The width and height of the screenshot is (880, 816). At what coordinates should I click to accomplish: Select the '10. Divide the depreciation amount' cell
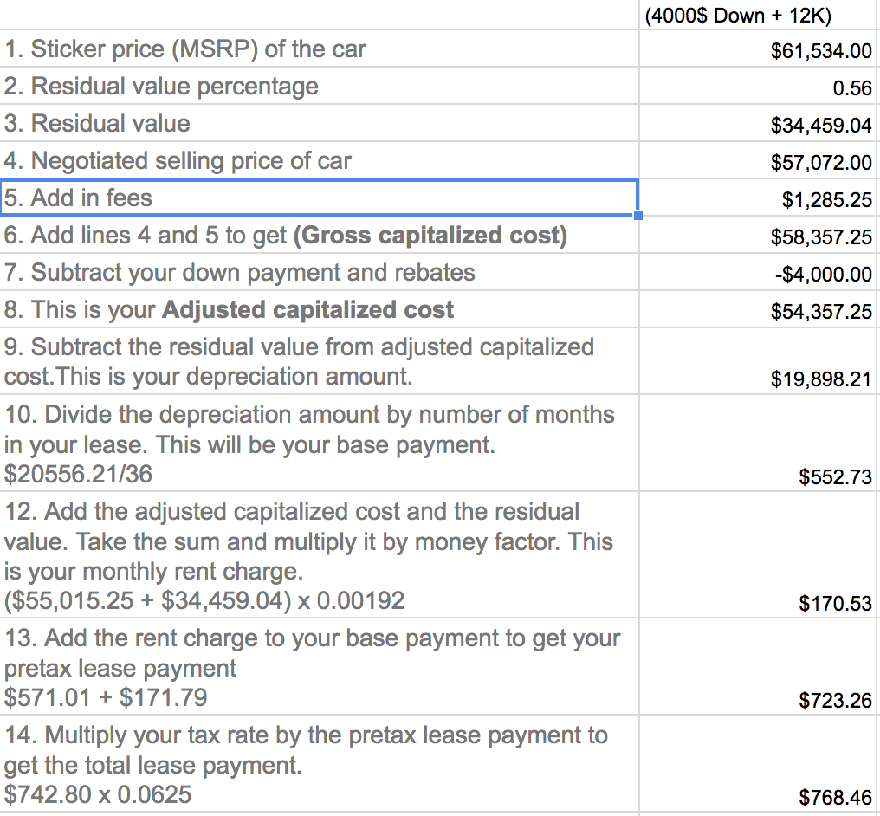(320, 444)
